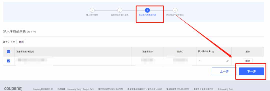The height and width of the screenshot is (91, 270).
Task: Select the step 2 checkmark circle
Action: 120,10
